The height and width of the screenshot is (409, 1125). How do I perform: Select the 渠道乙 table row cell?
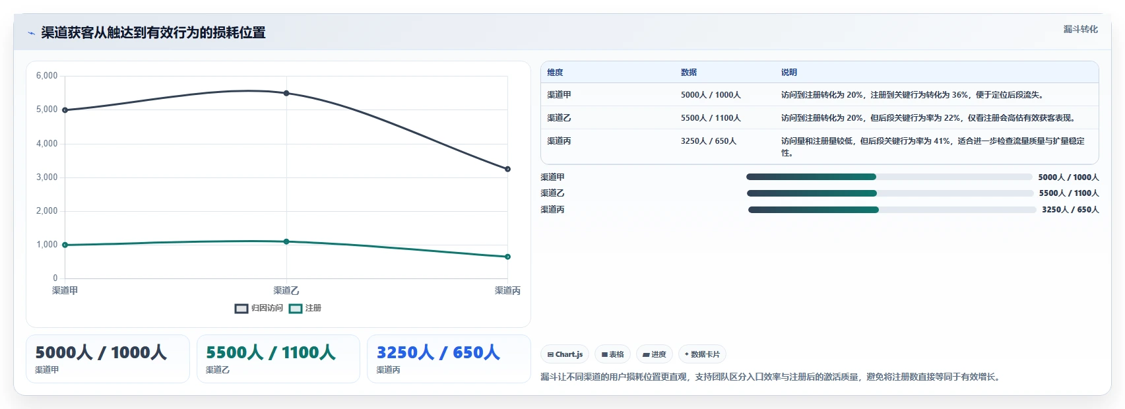click(559, 118)
